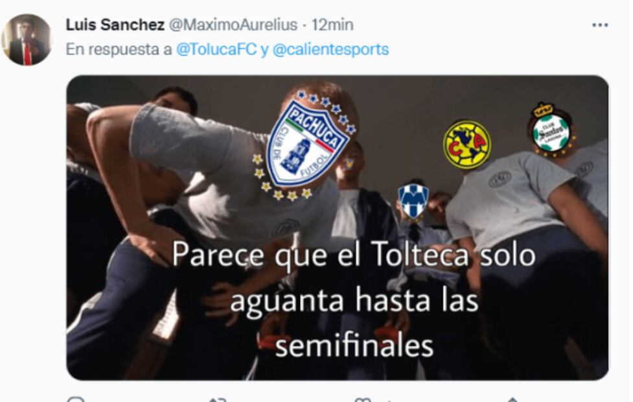Click the reply speech-bubble icon below image
Image resolution: width=633 pixels, height=402 pixels.
76,399
